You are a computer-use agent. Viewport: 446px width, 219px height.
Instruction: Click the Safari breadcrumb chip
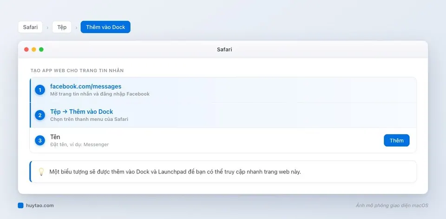[30, 27]
